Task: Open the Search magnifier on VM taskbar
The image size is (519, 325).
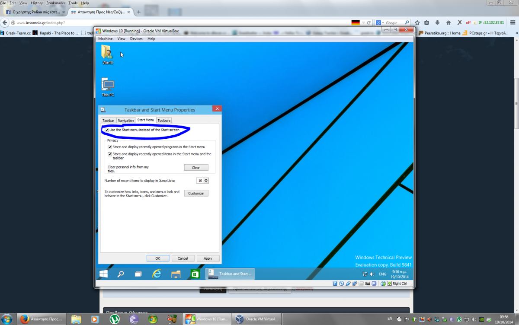Action: [x=121, y=274]
